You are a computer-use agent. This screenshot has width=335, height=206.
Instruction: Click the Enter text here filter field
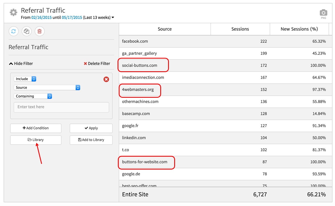(61, 107)
